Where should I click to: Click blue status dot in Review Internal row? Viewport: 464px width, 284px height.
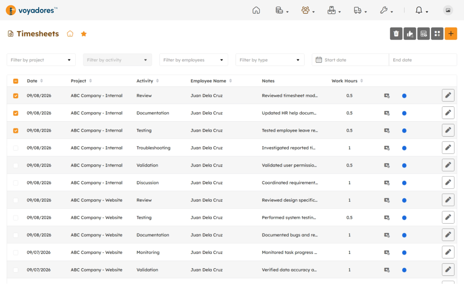click(404, 96)
